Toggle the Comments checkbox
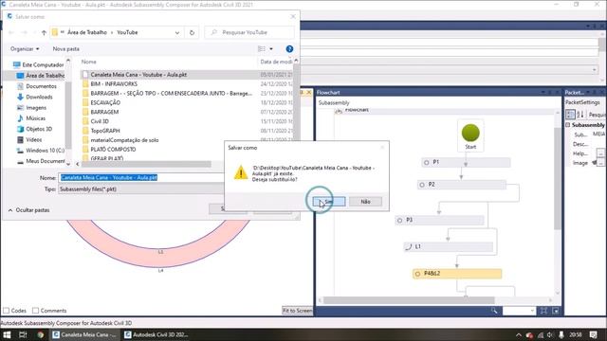 click(x=36, y=311)
